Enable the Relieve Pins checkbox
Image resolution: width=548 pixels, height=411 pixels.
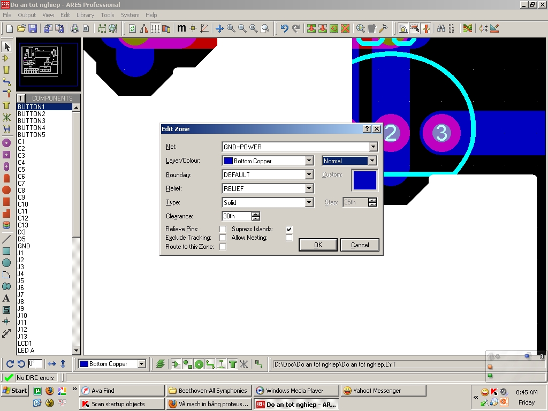[x=223, y=229]
